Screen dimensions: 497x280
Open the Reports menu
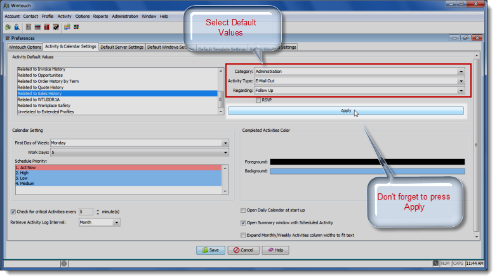click(x=100, y=16)
